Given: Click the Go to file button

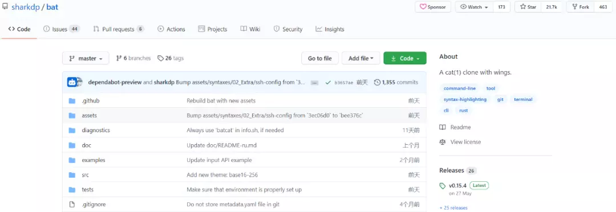Looking at the screenshot, I should 320,58.
